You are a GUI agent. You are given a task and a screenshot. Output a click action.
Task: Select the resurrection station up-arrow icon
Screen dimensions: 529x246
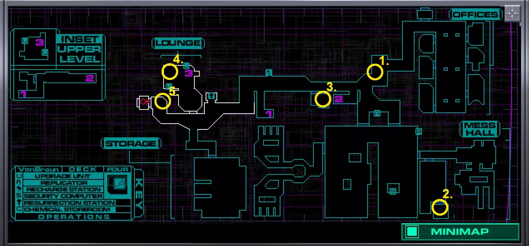211,97
